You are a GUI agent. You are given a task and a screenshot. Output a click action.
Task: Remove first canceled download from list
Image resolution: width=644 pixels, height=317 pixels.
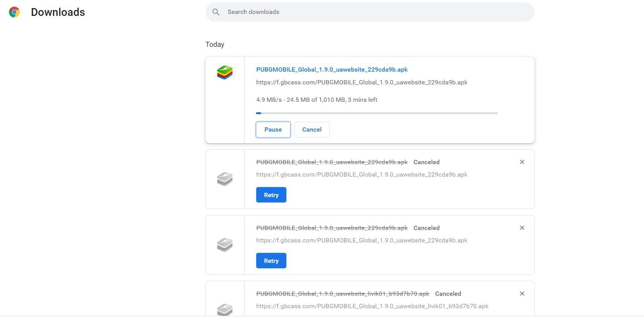[x=522, y=162]
